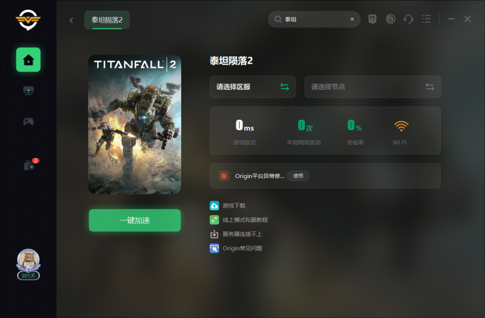Click the gray swap arrows for node
The height and width of the screenshot is (318, 485).
coord(430,87)
